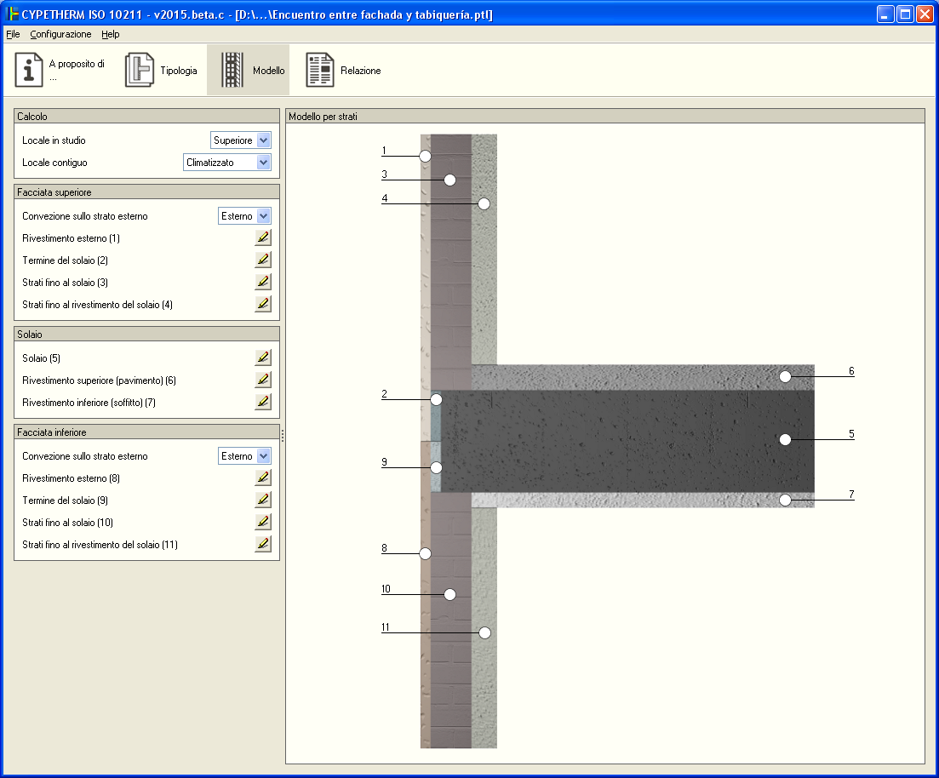Edit Rivestimento superiore (pavimento) (6) pencil icon

pos(263,380)
